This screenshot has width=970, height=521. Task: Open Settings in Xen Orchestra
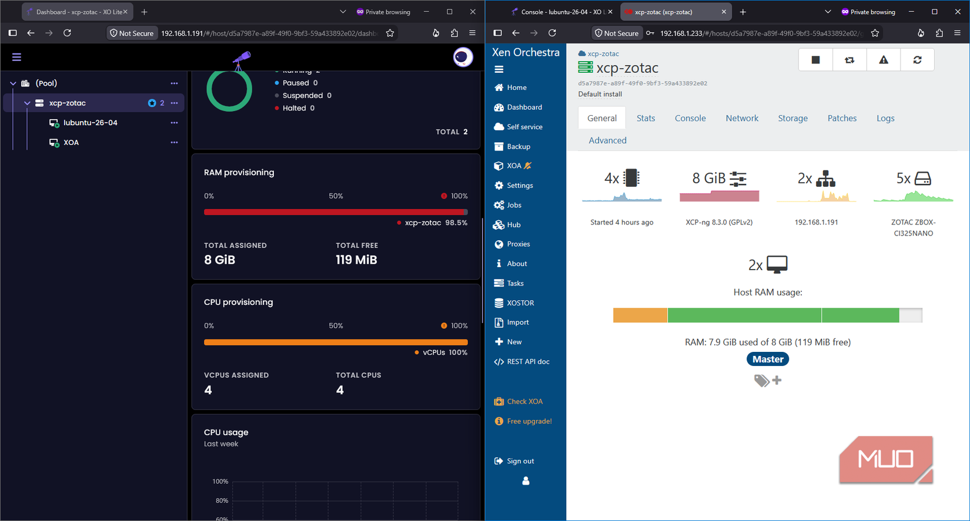[x=513, y=186]
